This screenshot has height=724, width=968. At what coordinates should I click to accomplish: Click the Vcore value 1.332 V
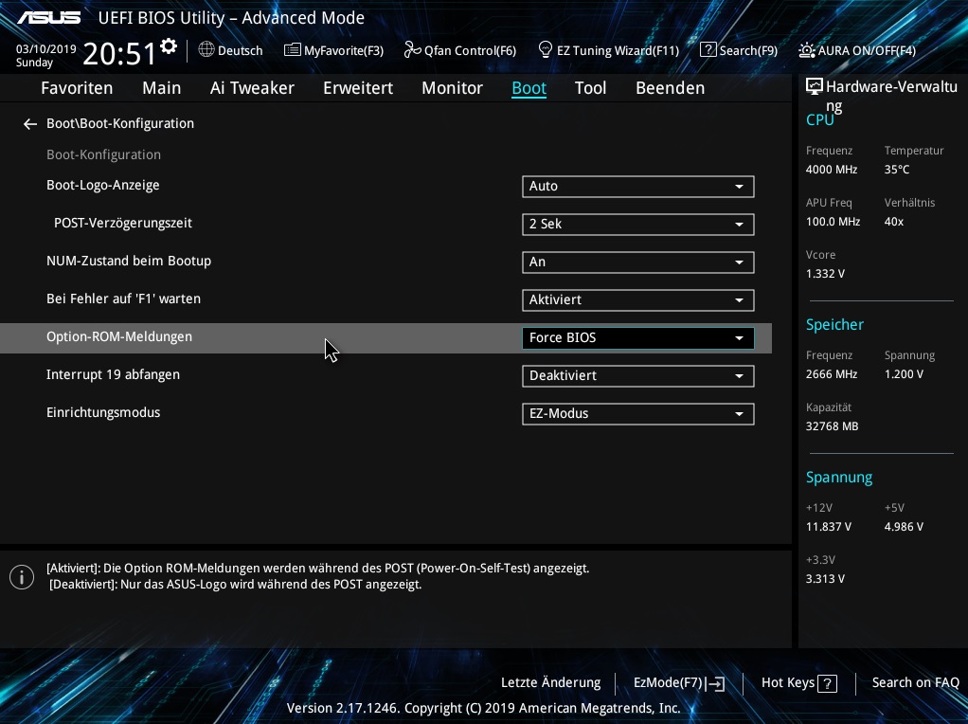point(825,274)
